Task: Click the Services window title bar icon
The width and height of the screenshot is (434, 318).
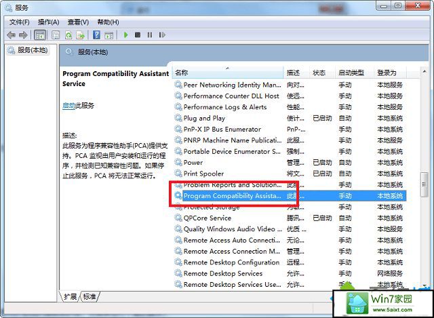Action: (x=9, y=7)
